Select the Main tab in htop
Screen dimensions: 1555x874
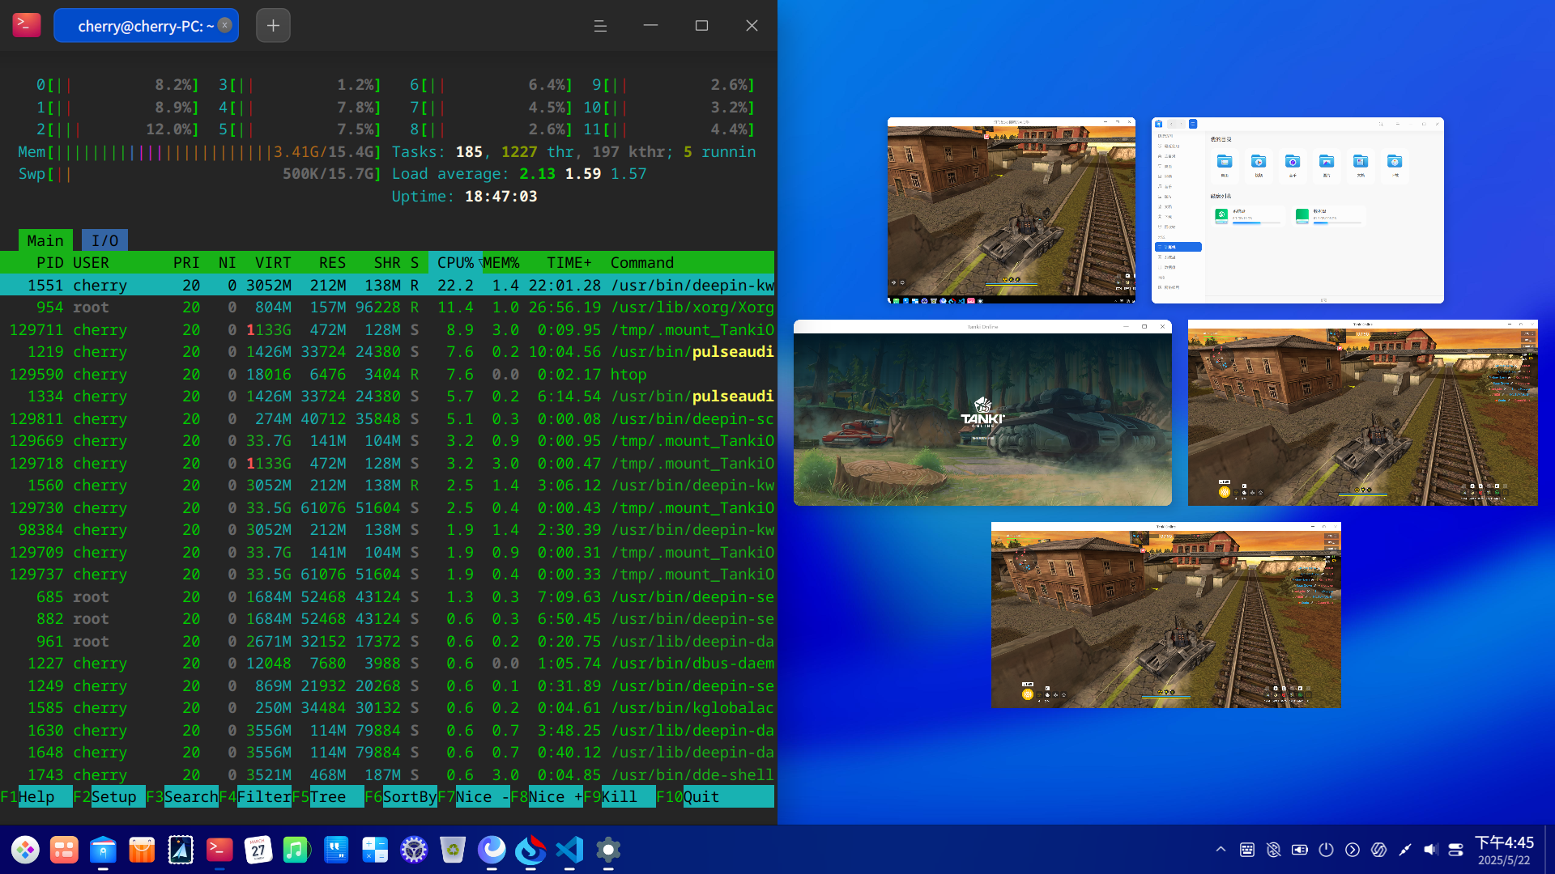coord(45,240)
